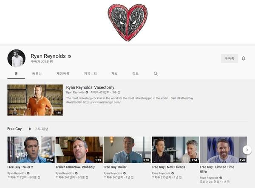Click the Deadpool heart banner image
Viewport: 255px width, 188px height.
point(127,23)
